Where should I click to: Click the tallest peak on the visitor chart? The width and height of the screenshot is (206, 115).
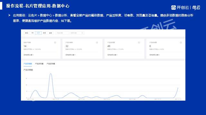tap(51, 73)
